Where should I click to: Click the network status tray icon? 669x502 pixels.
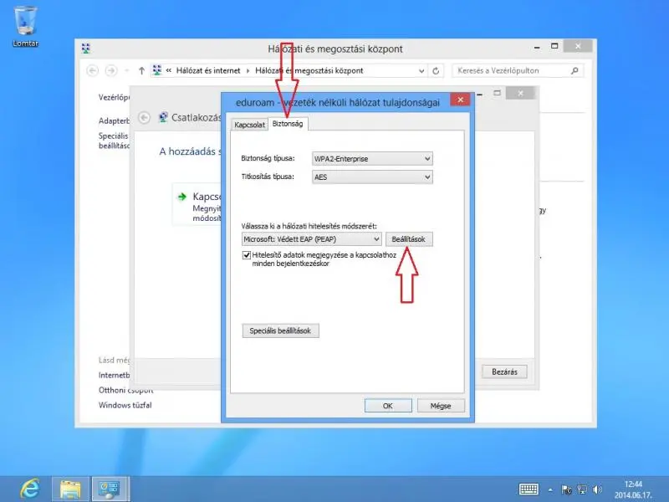[x=581, y=489]
